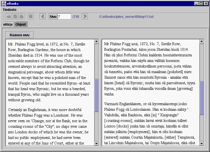Maximize the eBooks window
Image resolution: width=210 pixels, height=152 pixels.
coord(201,4)
